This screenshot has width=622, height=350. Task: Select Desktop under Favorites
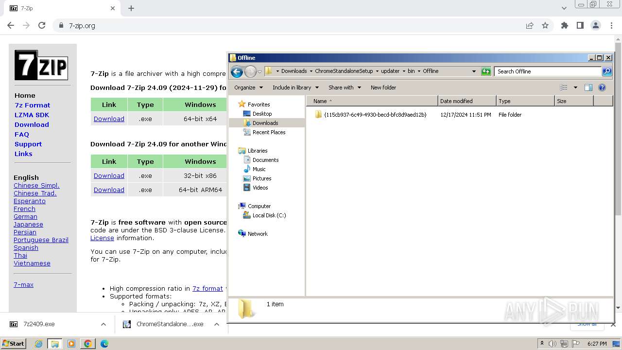tap(262, 114)
